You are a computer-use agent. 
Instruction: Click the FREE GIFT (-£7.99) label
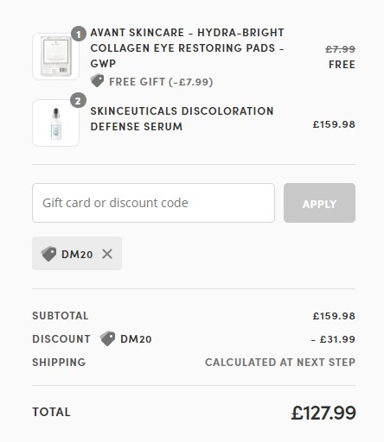(161, 82)
